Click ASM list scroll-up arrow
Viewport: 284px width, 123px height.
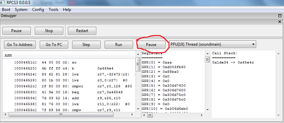pyautogui.click(x=138, y=54)
